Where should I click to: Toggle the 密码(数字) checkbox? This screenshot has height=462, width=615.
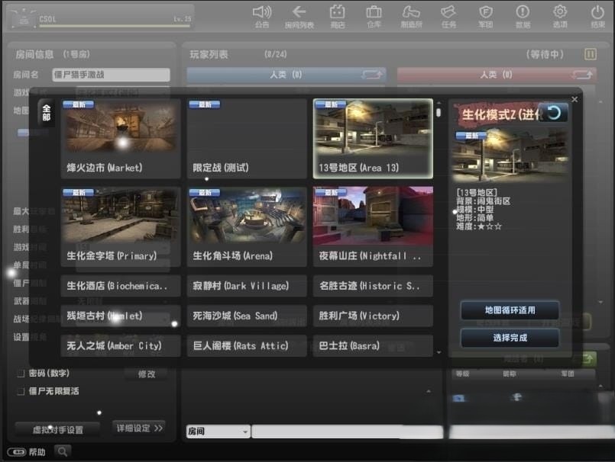[21, 374]
